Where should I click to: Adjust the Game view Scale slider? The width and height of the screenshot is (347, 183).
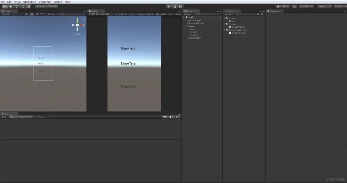coord(127,14)
